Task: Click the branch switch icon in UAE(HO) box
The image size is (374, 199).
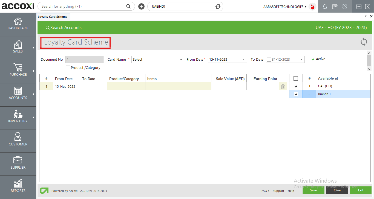Action: click(218, 7)
